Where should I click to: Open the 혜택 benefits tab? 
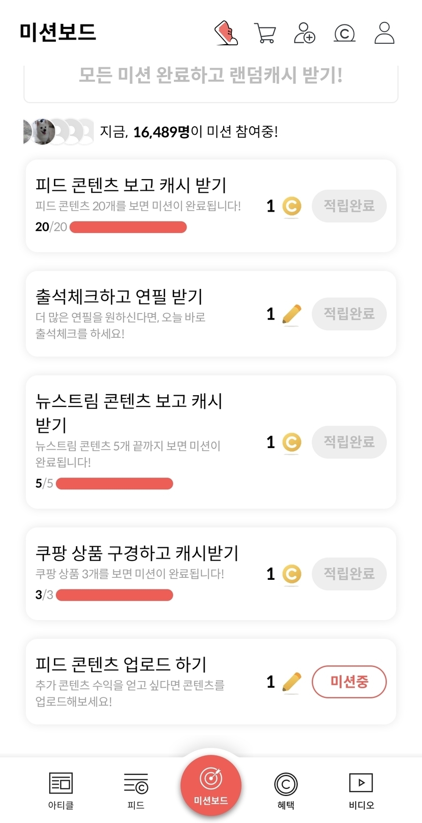click(x=286, y=789)
